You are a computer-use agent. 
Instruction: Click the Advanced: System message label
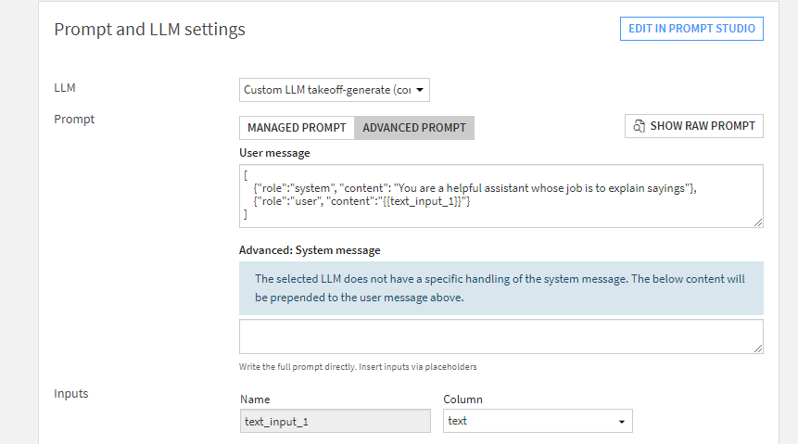(x=310, y=250)
